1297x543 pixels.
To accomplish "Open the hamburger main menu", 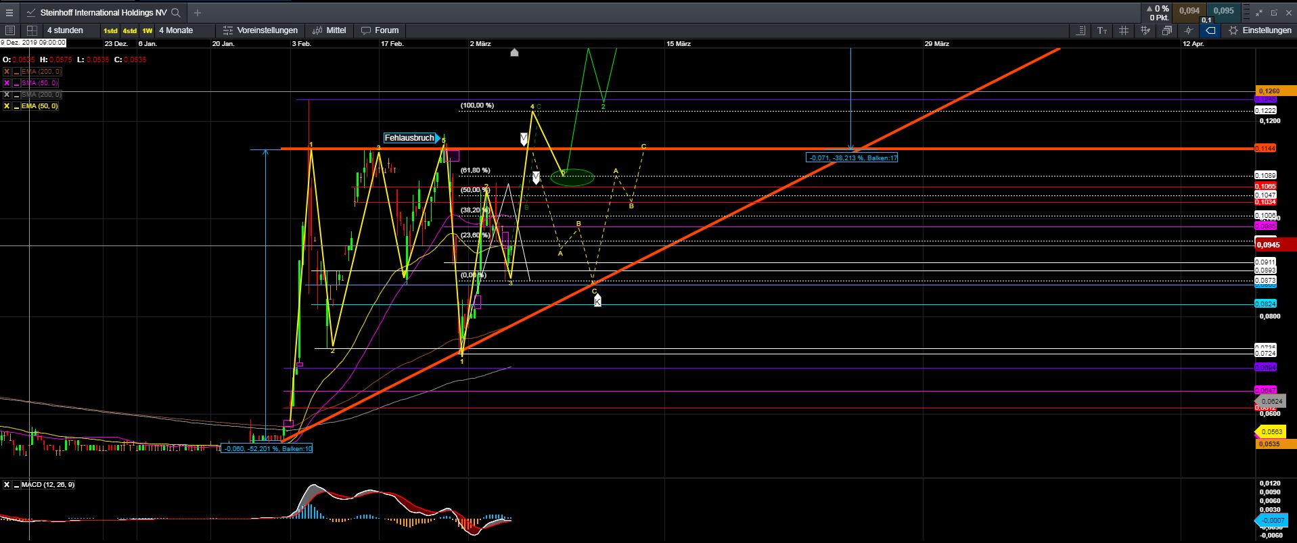I will click(x=9, y=12).
